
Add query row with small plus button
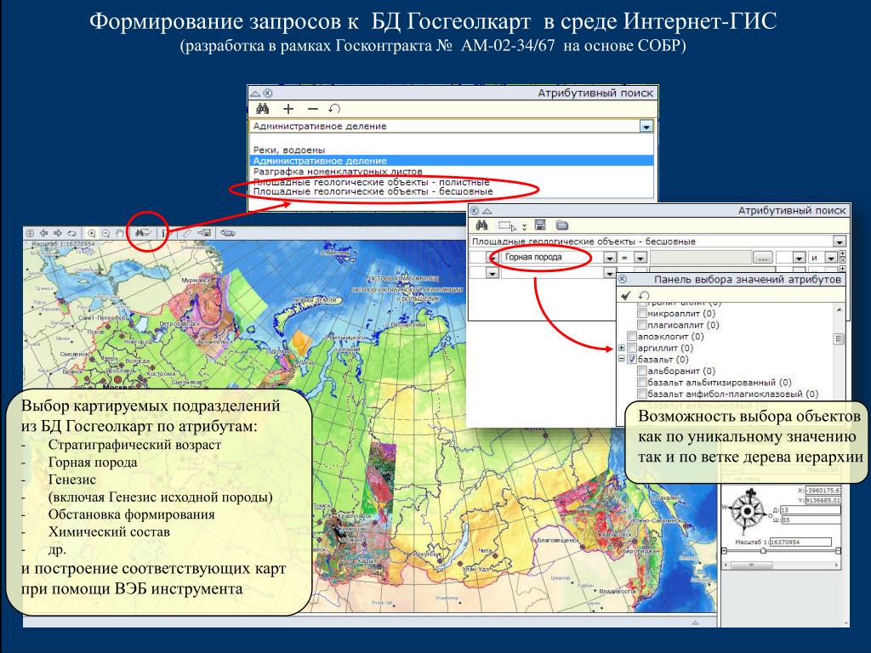843,253
